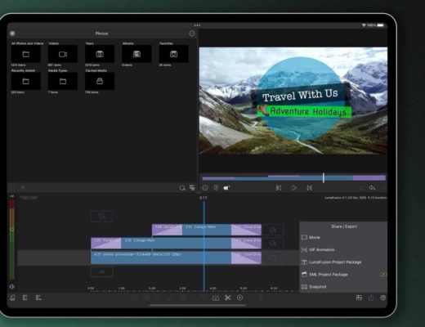Show clip info using the circled i icon

coord(205,188)
